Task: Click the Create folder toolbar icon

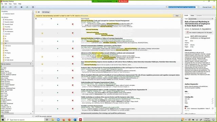Action: (x=11, y=7)
